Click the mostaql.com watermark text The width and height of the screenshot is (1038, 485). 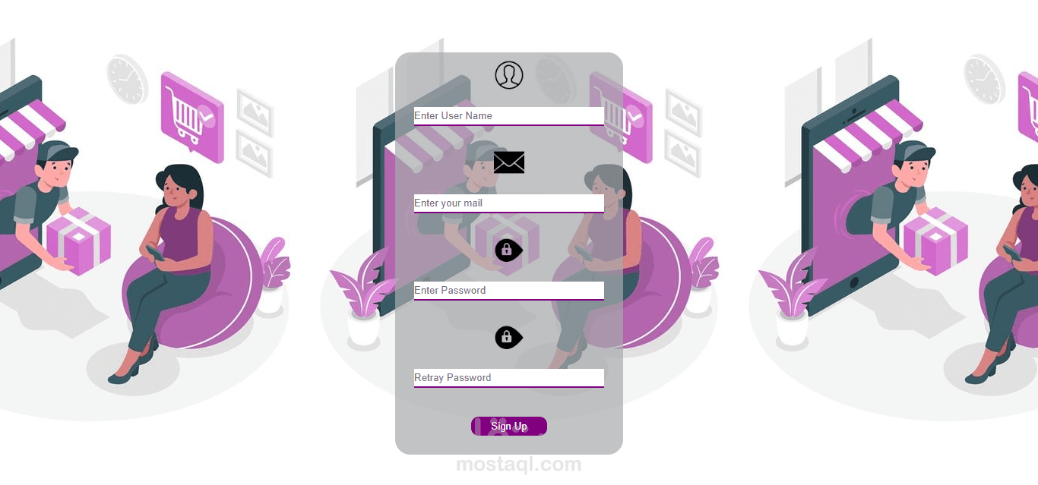pyautogui.click(x=519, y=465)
